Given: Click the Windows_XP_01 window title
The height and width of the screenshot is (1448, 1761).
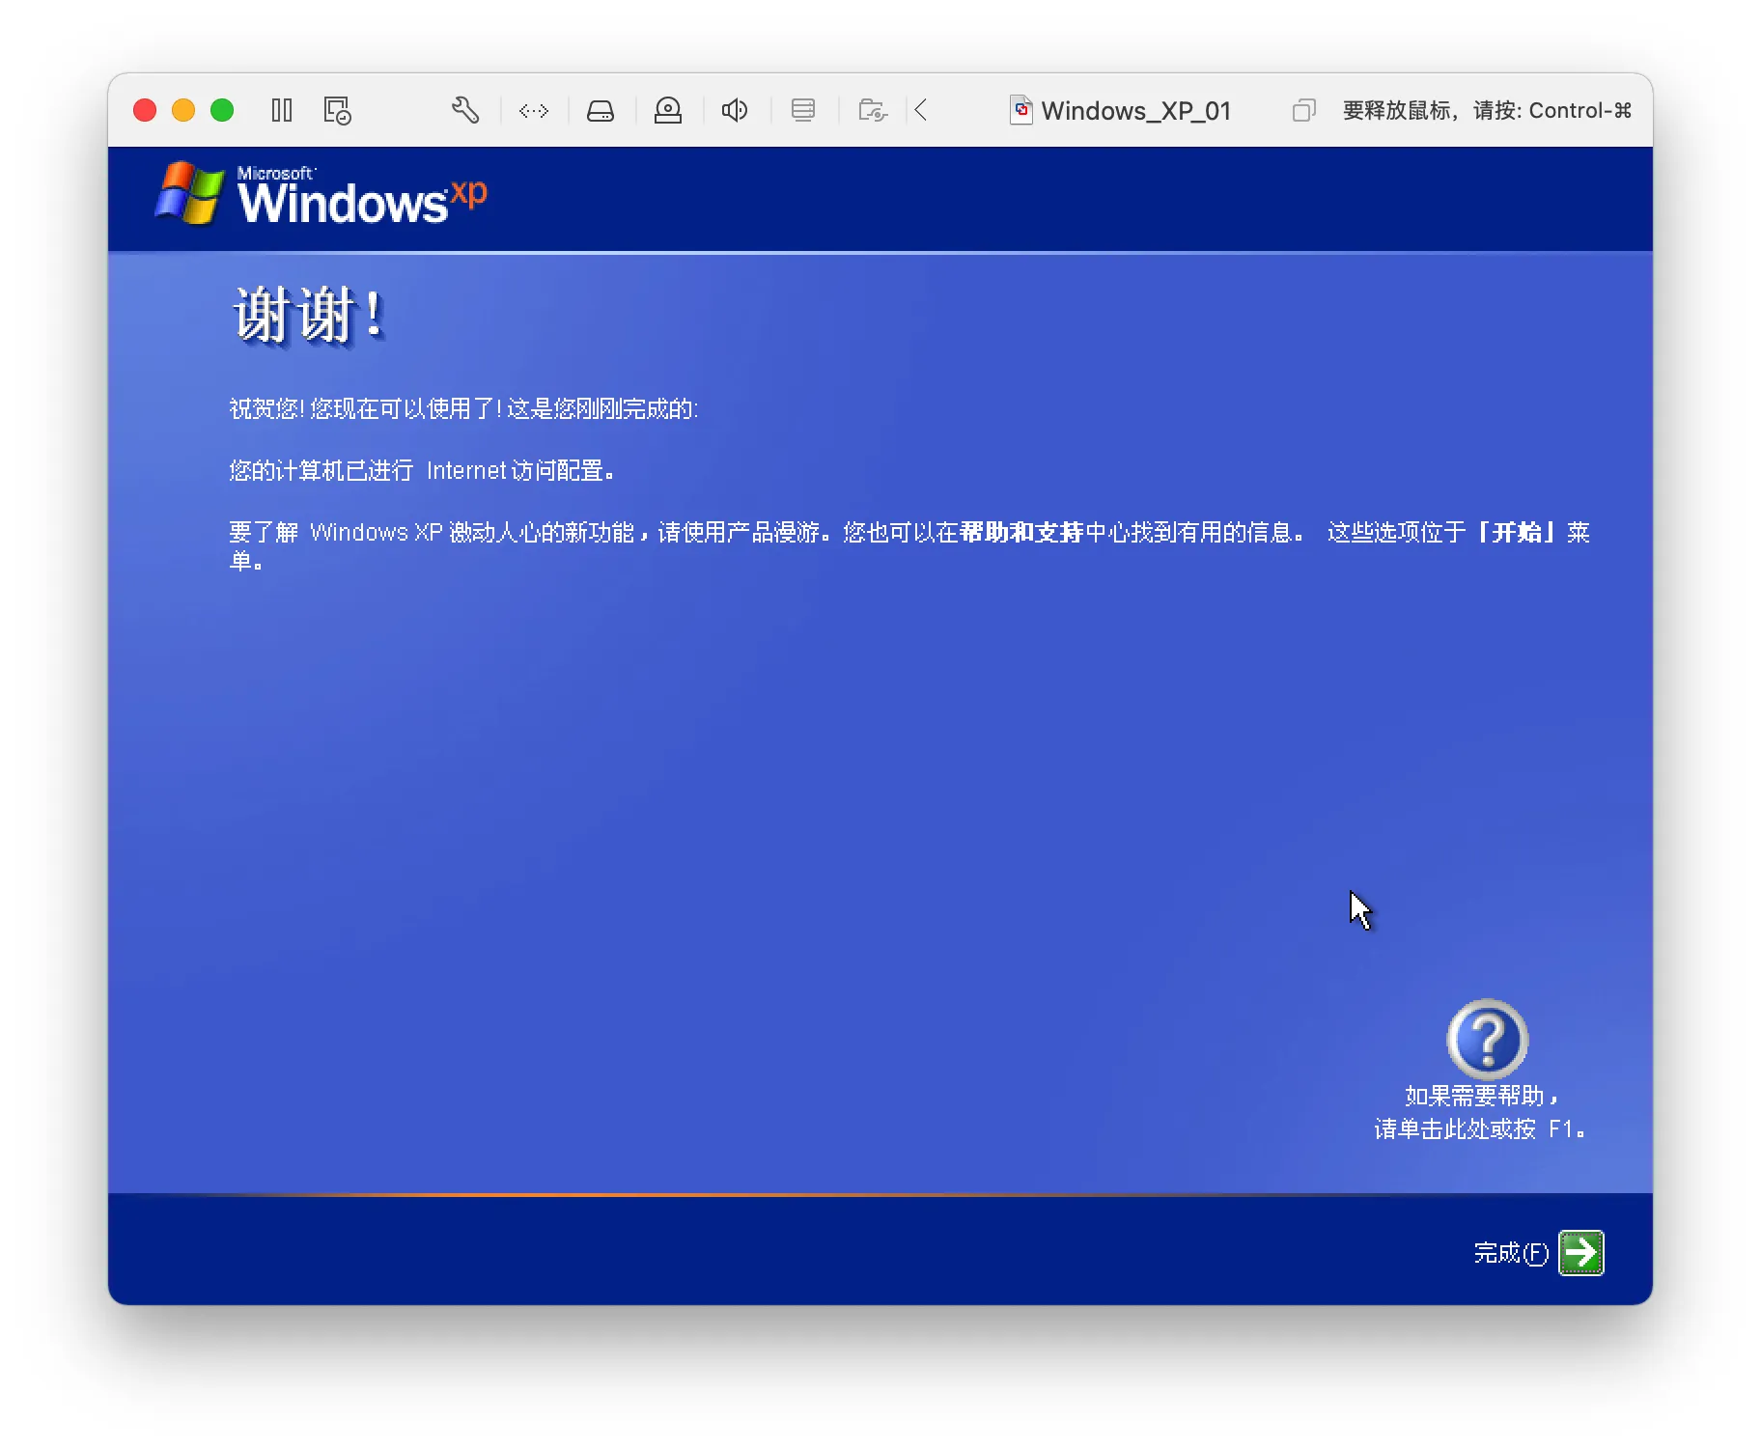Looking at the screenshot, I should coord(1135,111).
